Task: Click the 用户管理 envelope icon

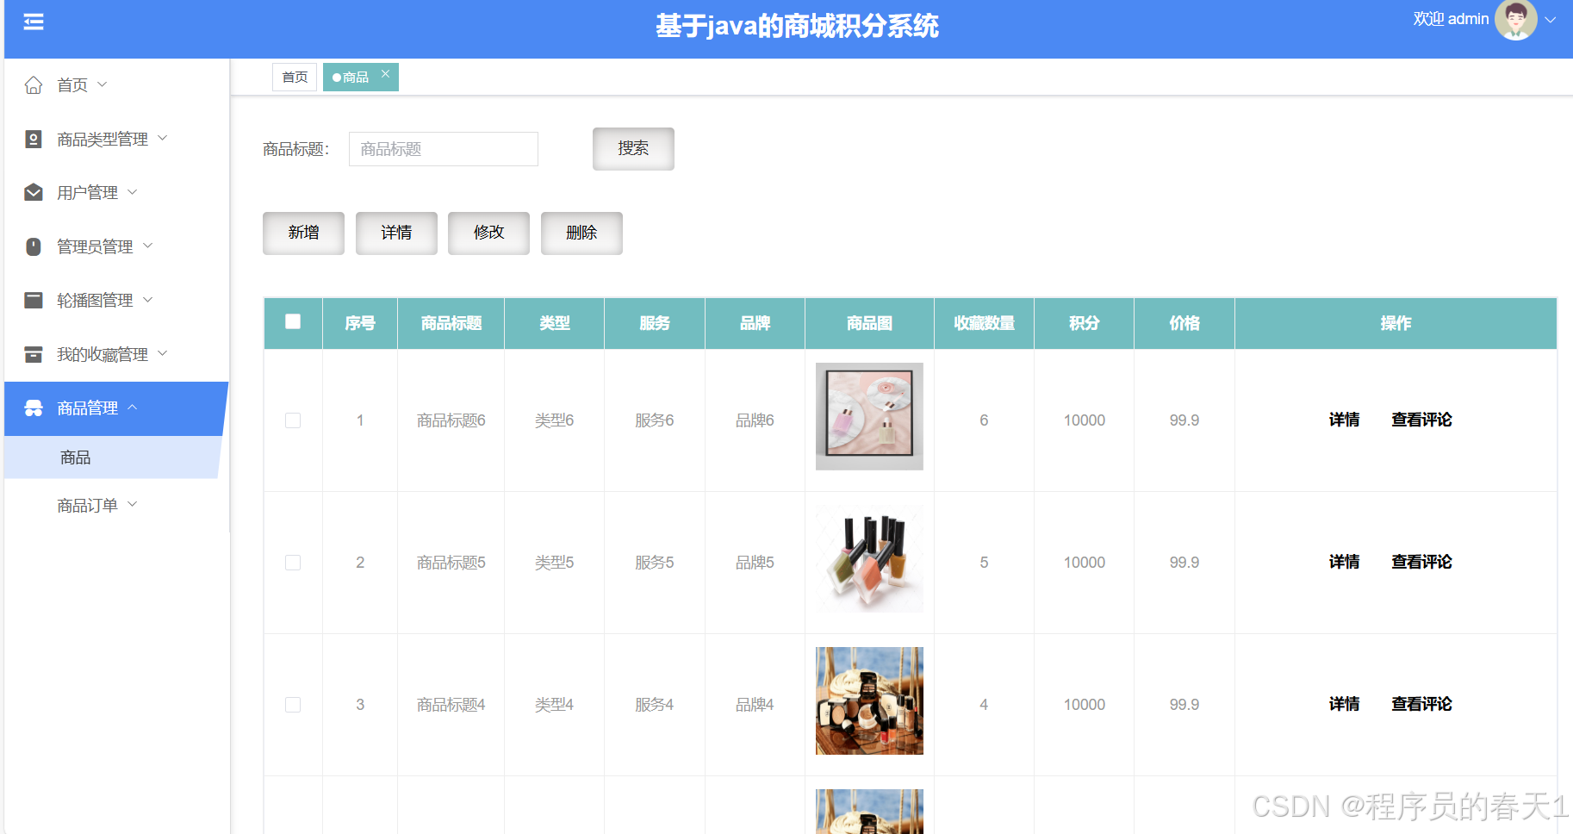Action: [34, 192]
